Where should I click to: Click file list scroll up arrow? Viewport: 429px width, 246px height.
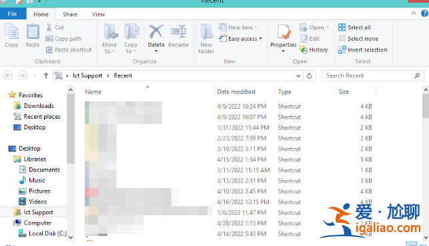click(426, 89)
